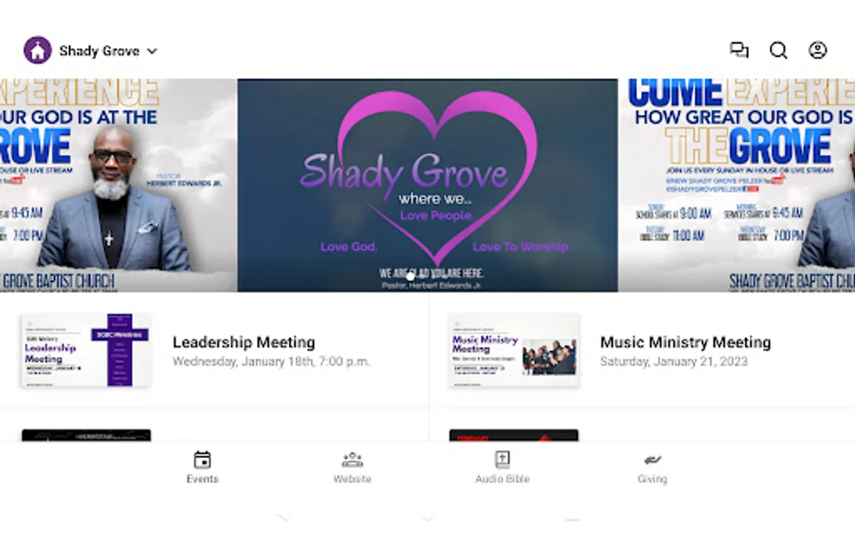
Task: Open the Giving hand icon
Action: click(x=653, y=460)
